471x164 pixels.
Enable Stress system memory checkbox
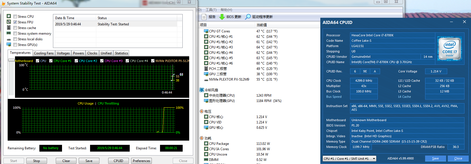click(15, 34)
